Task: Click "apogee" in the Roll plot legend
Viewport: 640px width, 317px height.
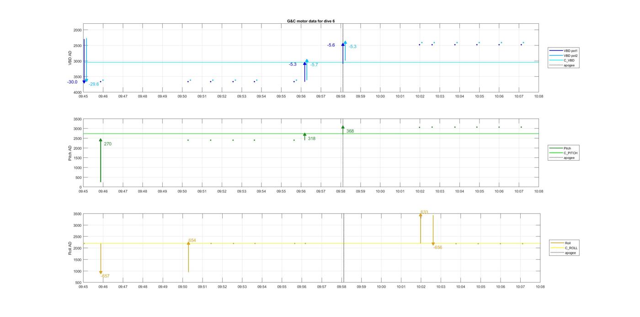Action: 570,253
